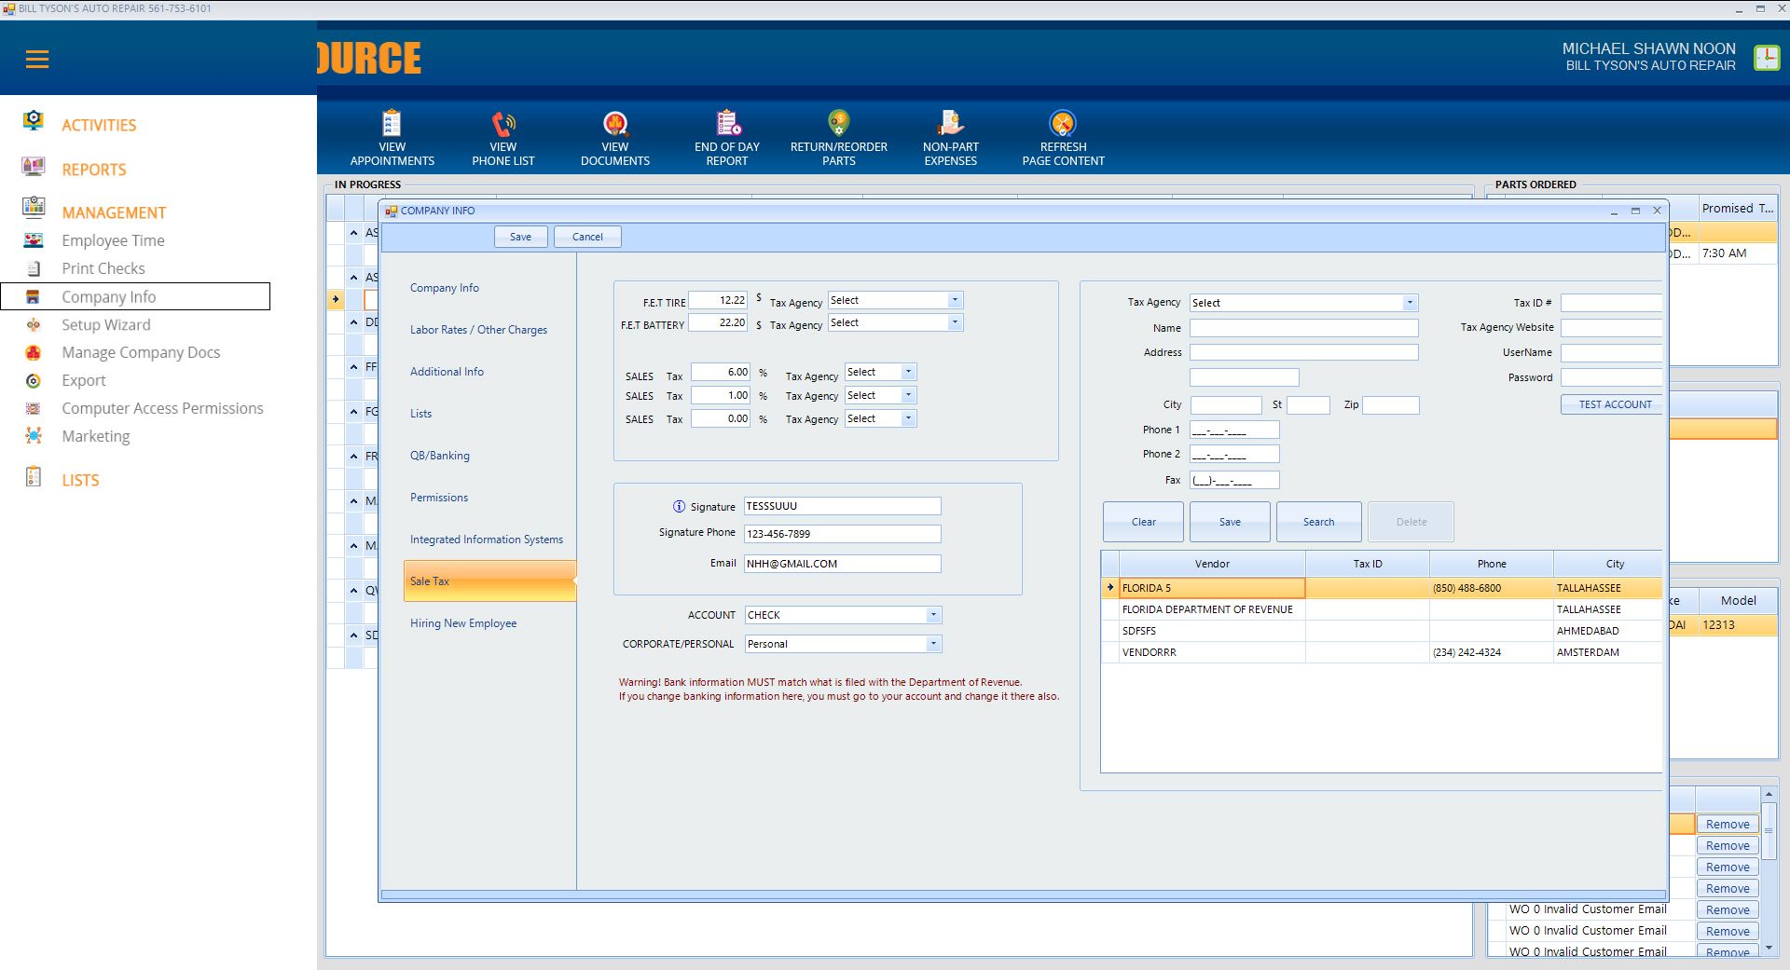
Task: Select the QB/Banking tab
Action: (440, 456)
